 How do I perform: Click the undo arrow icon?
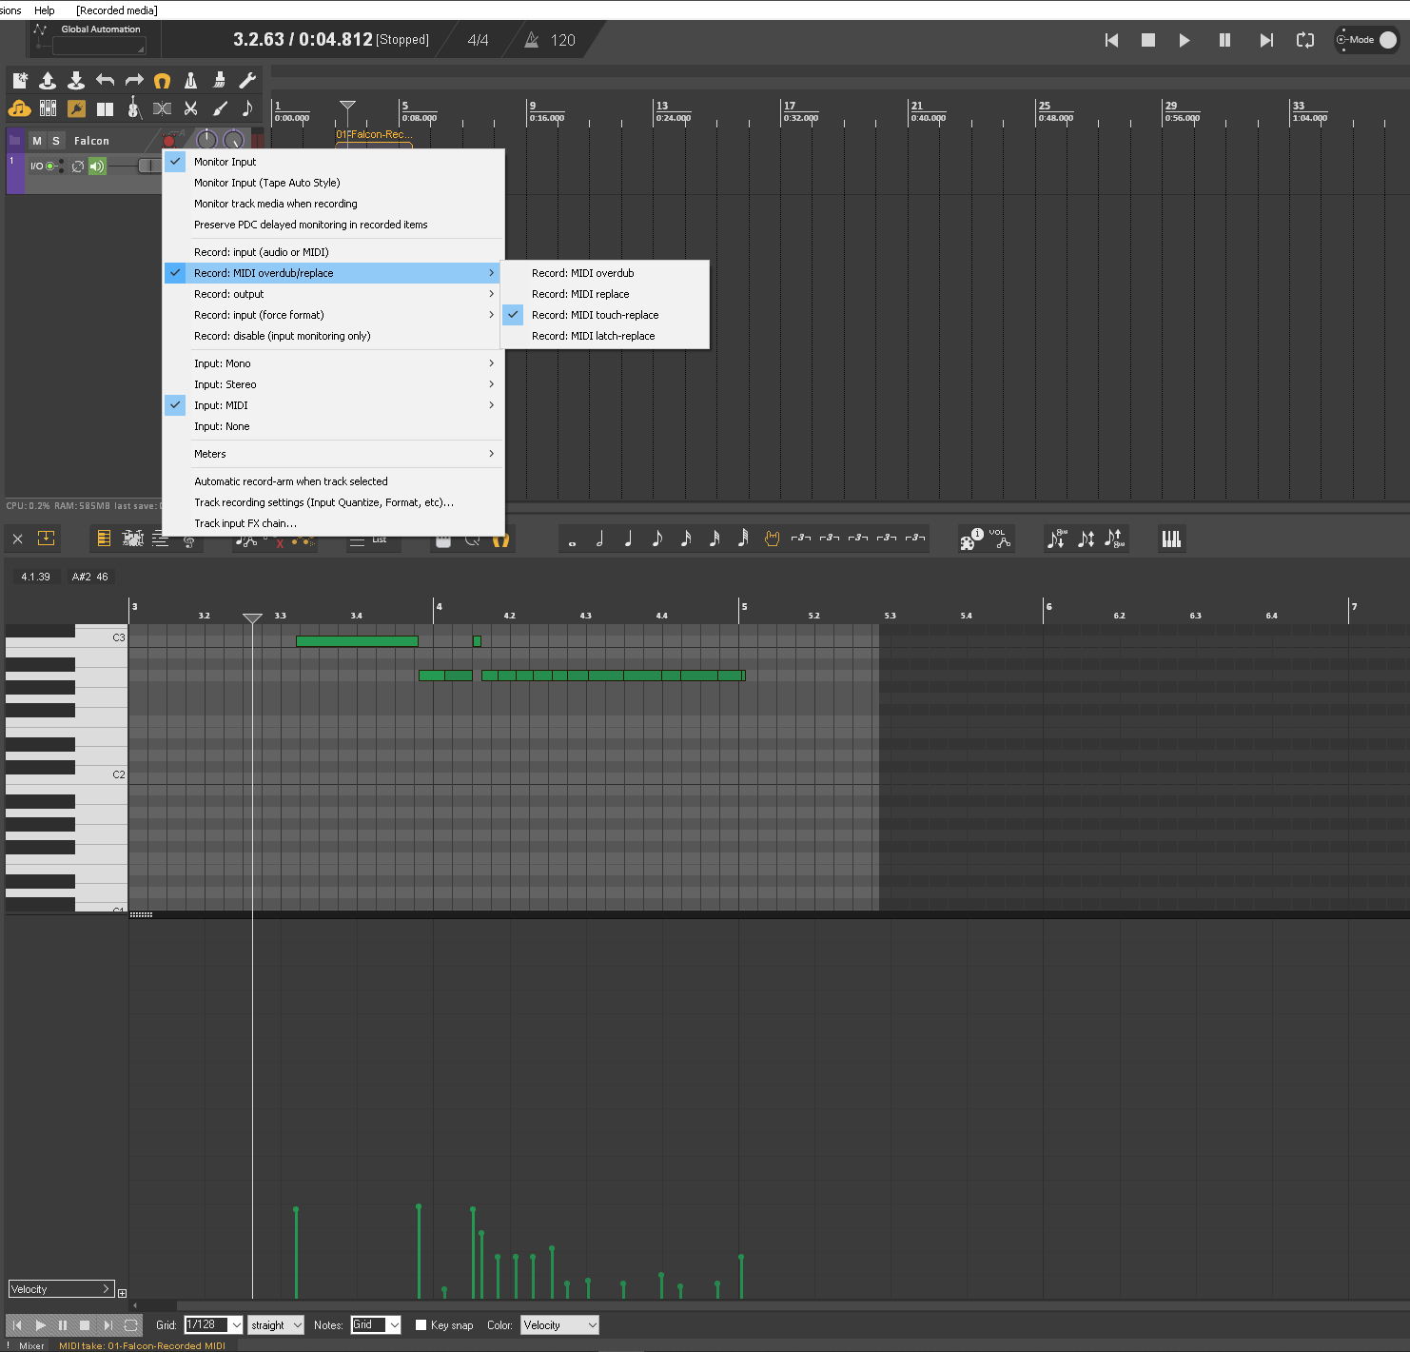105,81
